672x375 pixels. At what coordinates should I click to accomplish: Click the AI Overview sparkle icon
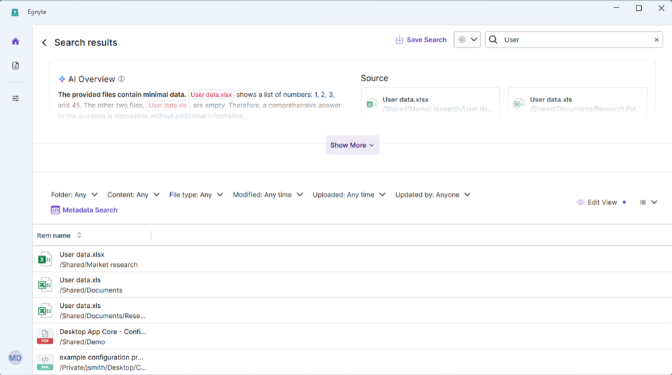(x=62, y=79)
